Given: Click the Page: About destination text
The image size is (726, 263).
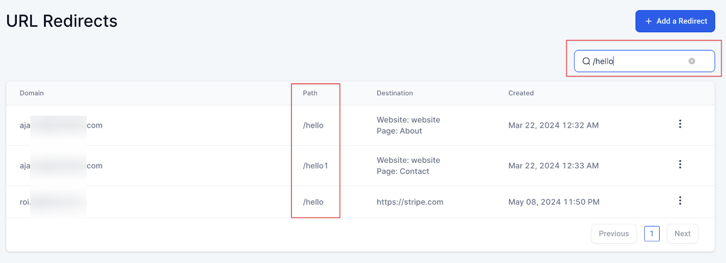Looking at the screenshot, I should [399, 131].
